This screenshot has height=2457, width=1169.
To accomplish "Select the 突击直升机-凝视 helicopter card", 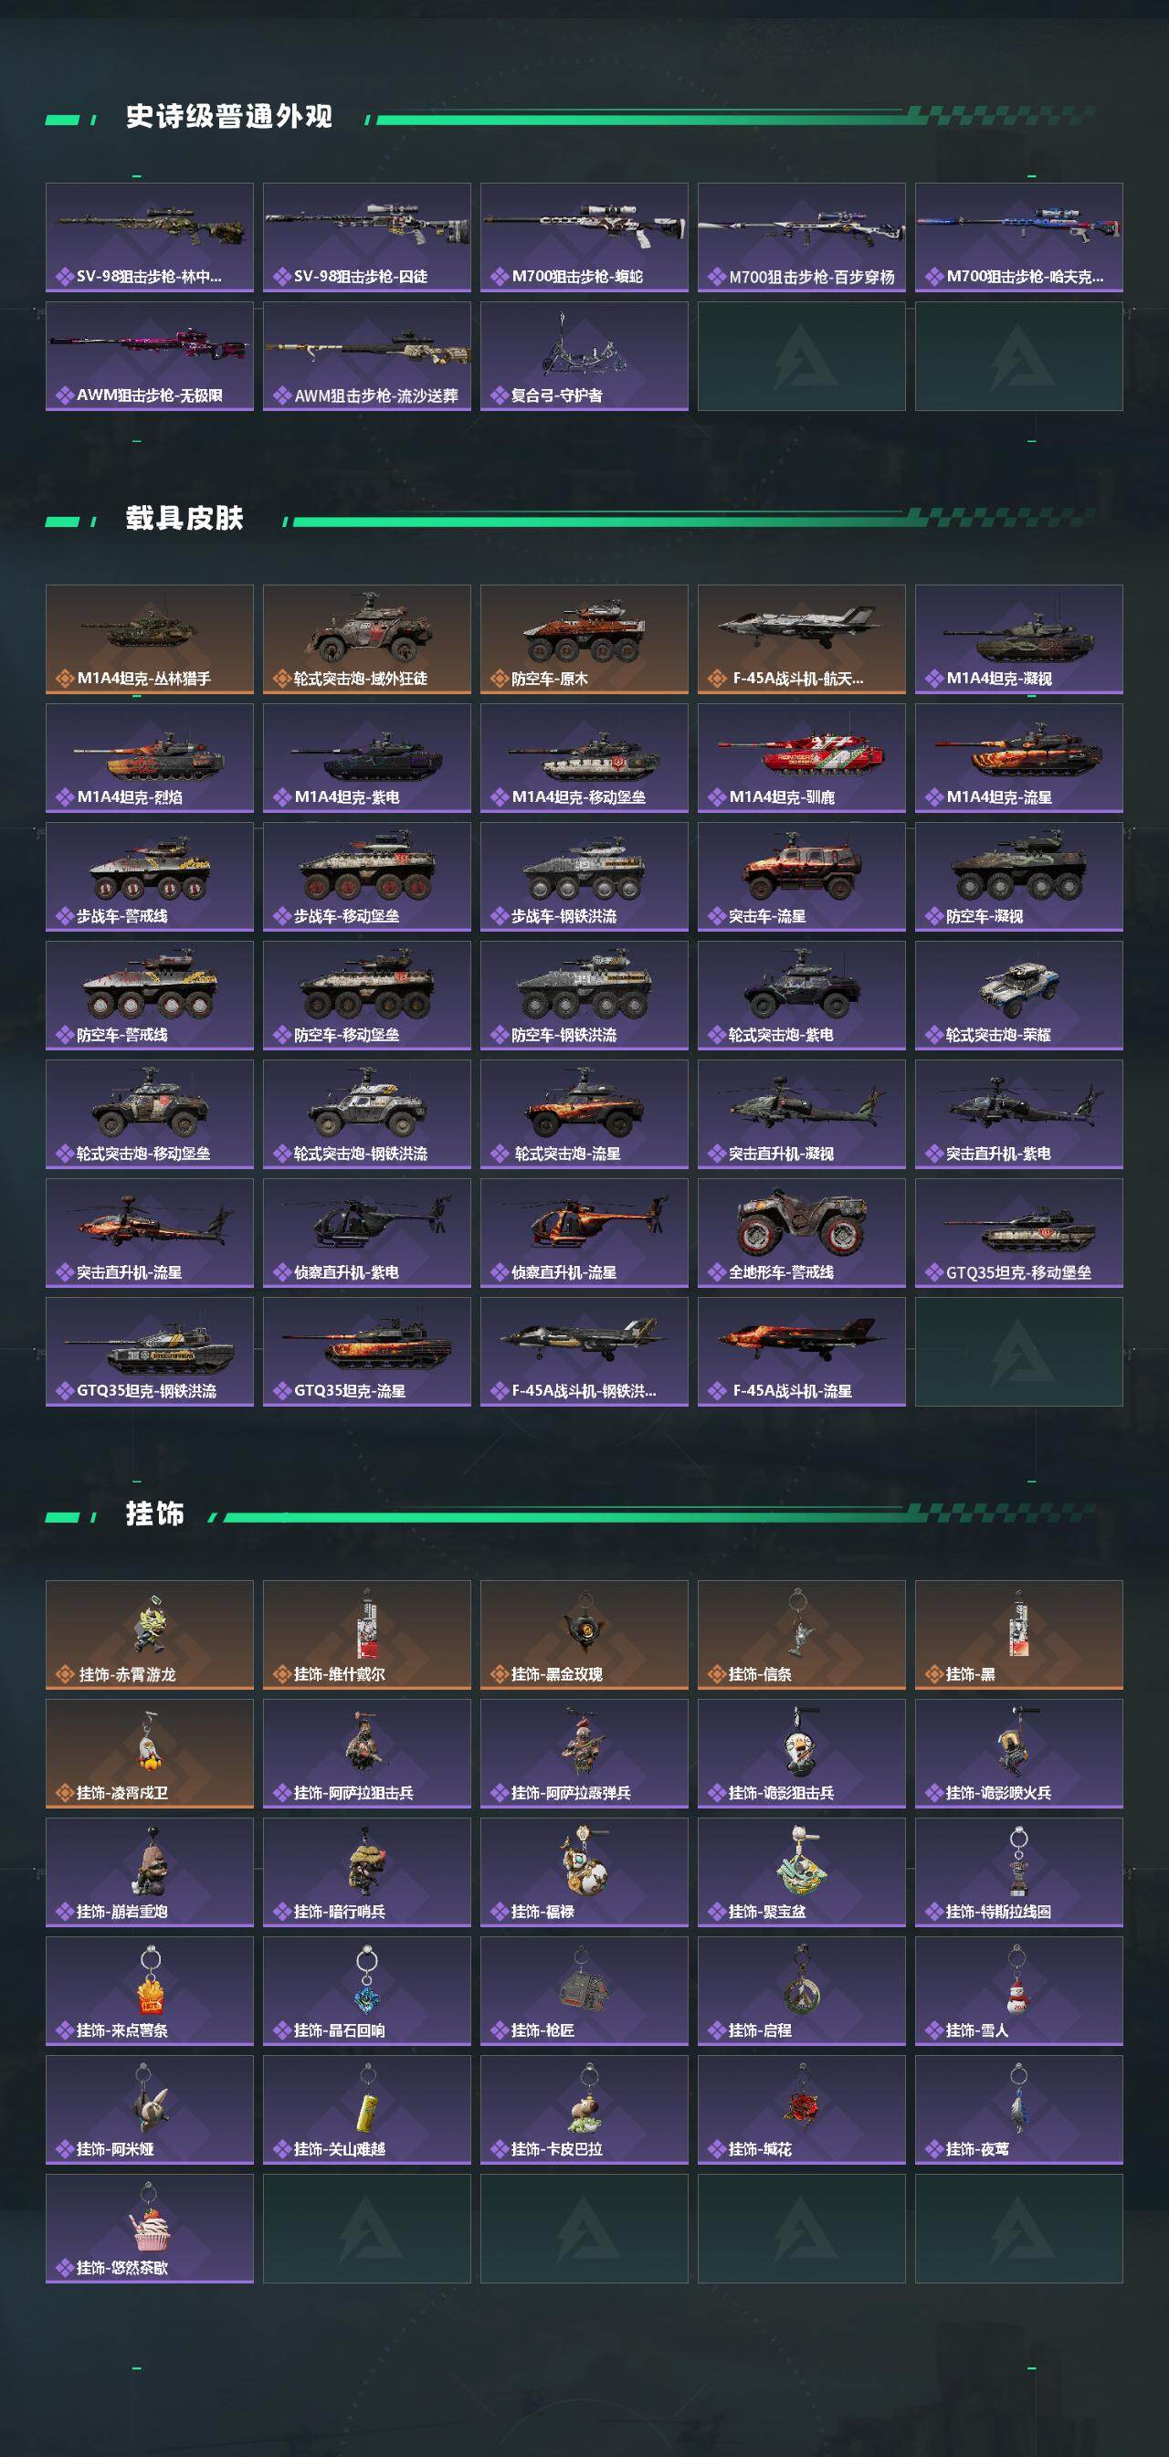I will click(802, 1114).
